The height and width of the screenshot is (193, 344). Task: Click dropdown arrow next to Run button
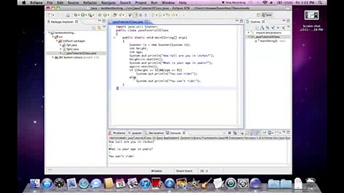[x=86, y=15]
